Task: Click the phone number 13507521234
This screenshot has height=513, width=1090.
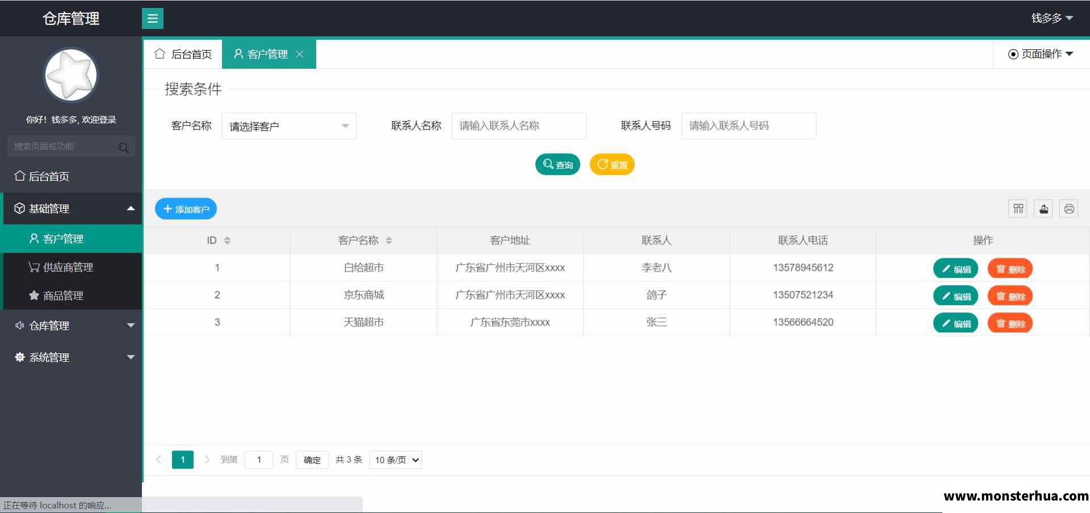Action: click(803, 295)
